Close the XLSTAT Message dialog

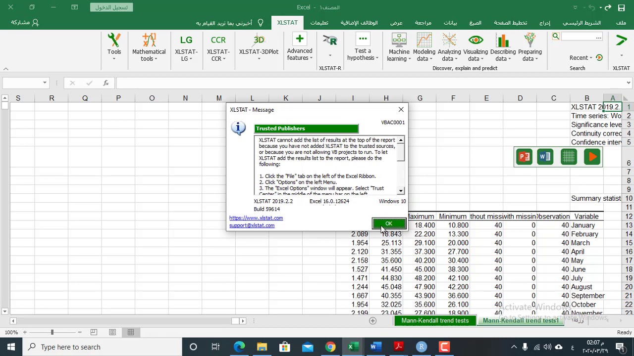click(401, 110)
